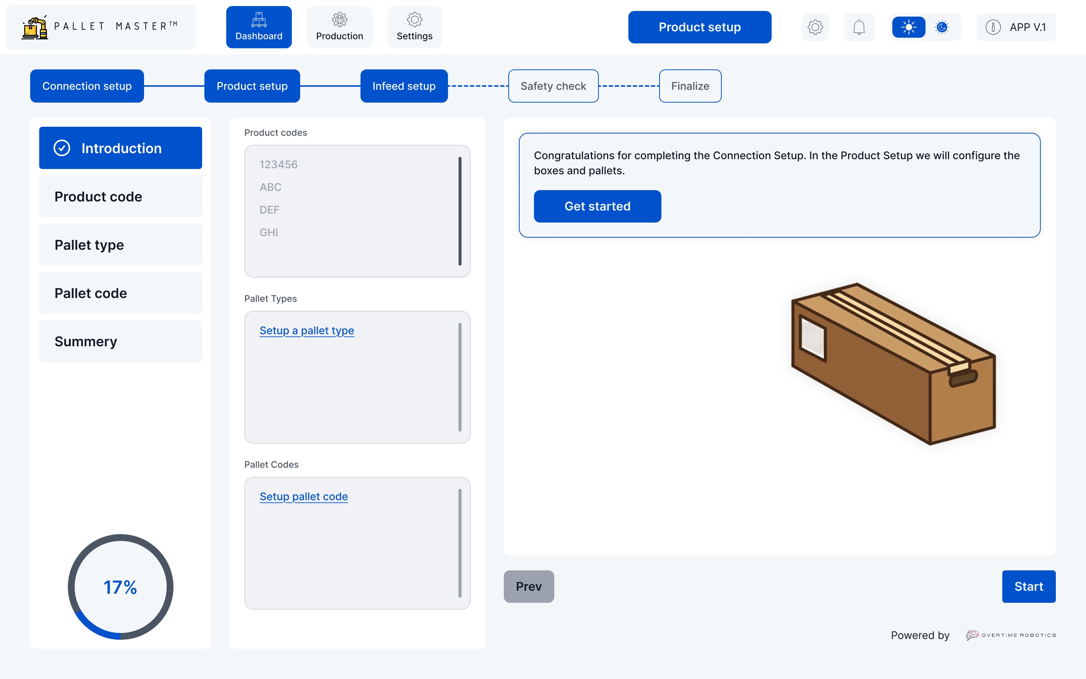
Task: Click the Setup a pallet type link
Action: click(x=307, y=330)
